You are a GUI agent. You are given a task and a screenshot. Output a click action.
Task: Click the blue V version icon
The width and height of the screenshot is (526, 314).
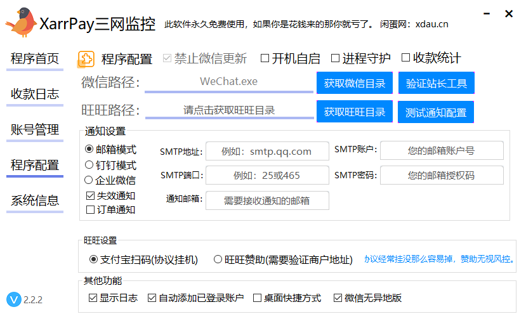[14, 299]
